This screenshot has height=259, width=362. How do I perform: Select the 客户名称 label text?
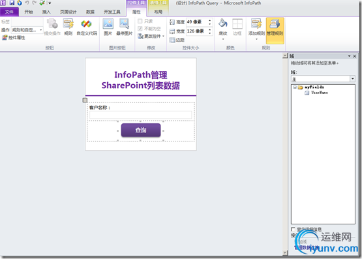[x=100, y=108]
